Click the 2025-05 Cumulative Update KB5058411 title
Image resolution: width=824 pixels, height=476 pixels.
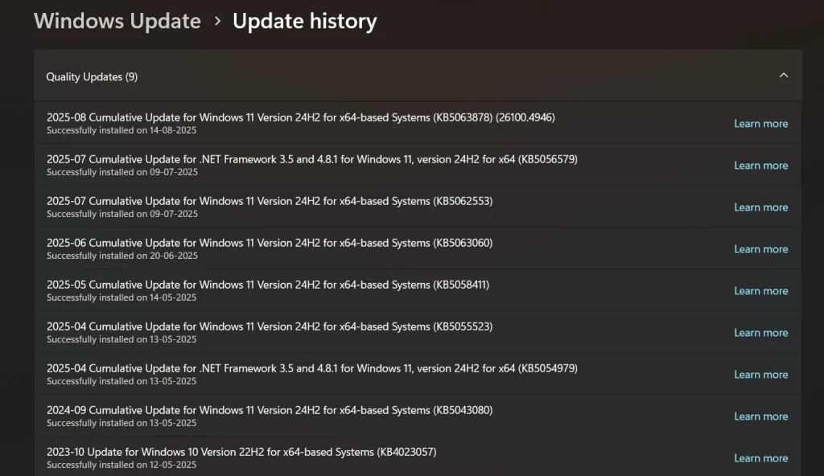(x=268, y=285)
